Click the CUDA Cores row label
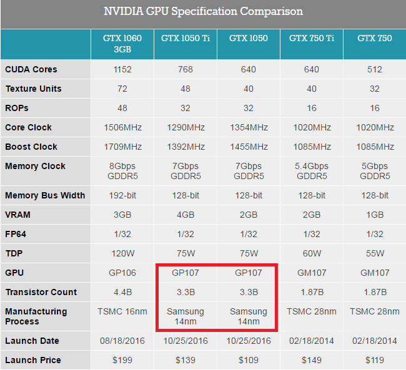The width and height of the screenshot is (406, 370). click(x=31, y=69)
